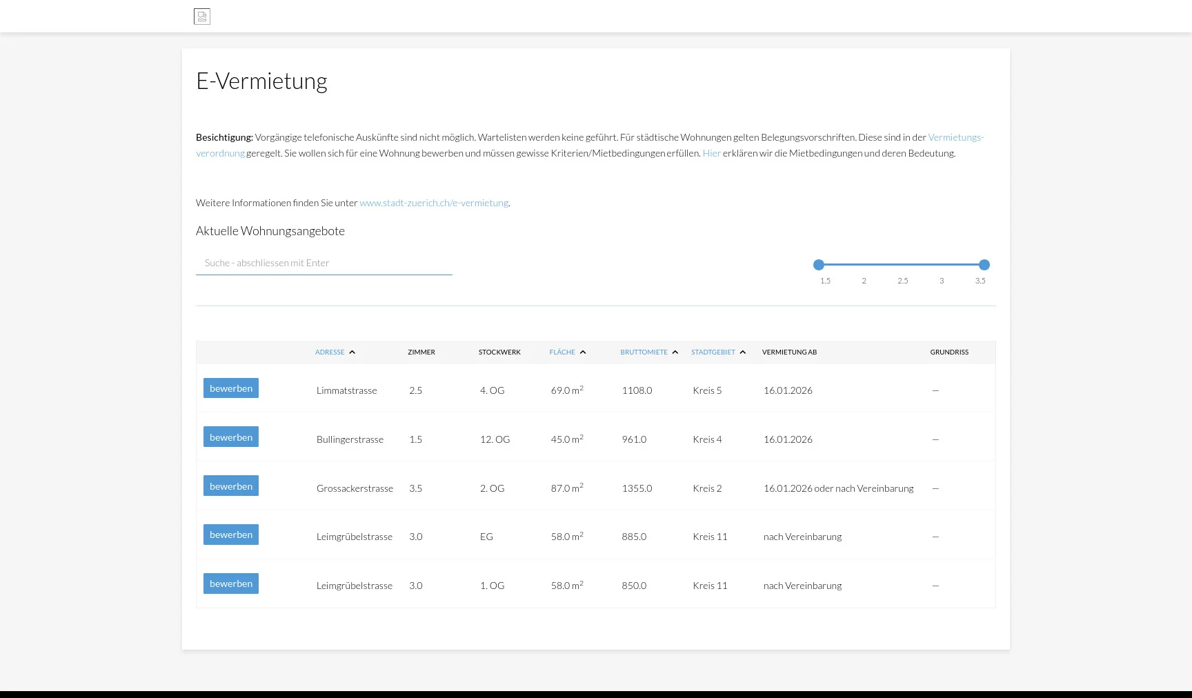
Task: Click the Adresse column header
Action: pos(330,352)
